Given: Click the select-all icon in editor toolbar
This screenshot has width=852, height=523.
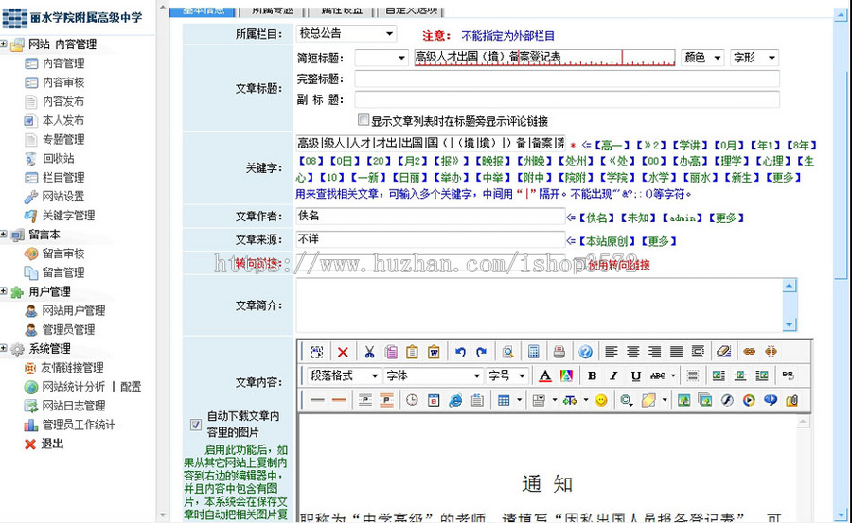Looking at the screenshot, I should [x=317, y=352].
